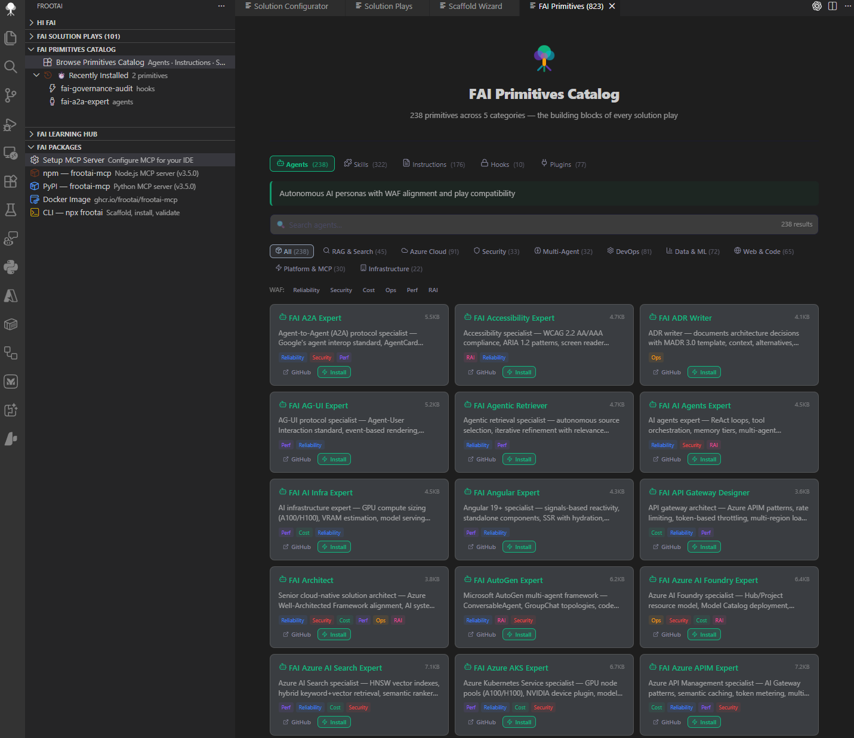Install the FAI Agentic Retriever agent

click(x=519, y=459)
